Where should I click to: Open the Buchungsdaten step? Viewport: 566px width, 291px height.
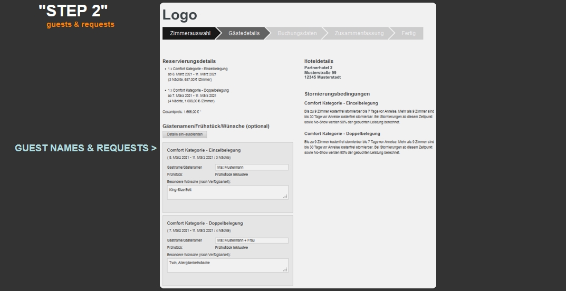297,33
